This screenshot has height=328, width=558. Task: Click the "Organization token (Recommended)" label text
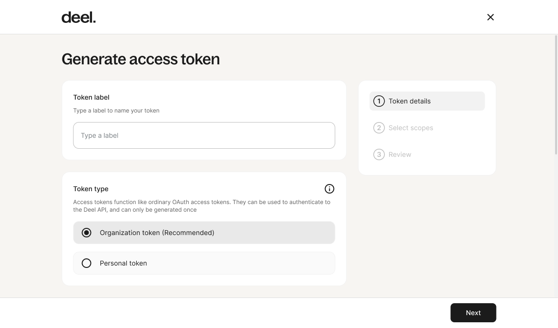157,233
